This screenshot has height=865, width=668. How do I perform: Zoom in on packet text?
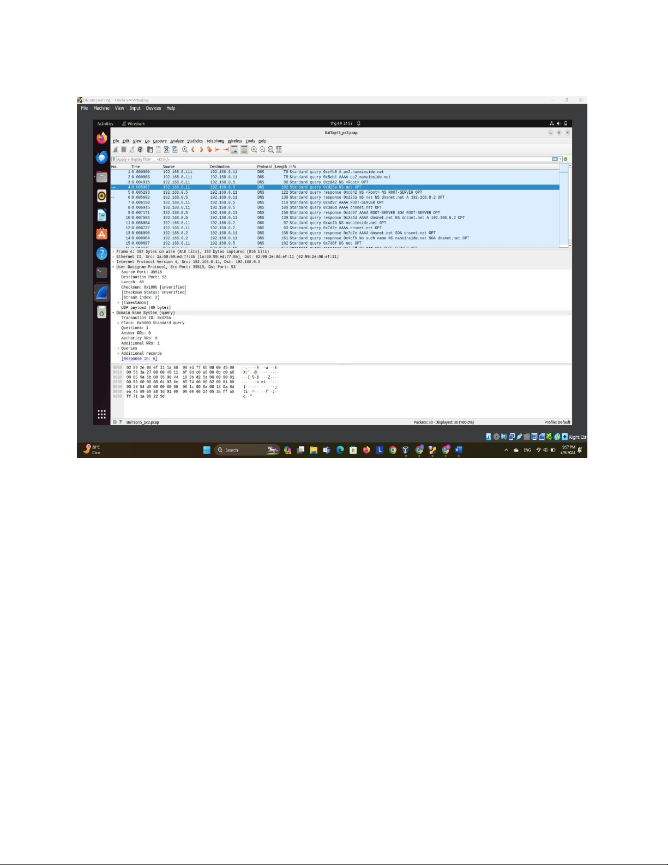[254, 150]
